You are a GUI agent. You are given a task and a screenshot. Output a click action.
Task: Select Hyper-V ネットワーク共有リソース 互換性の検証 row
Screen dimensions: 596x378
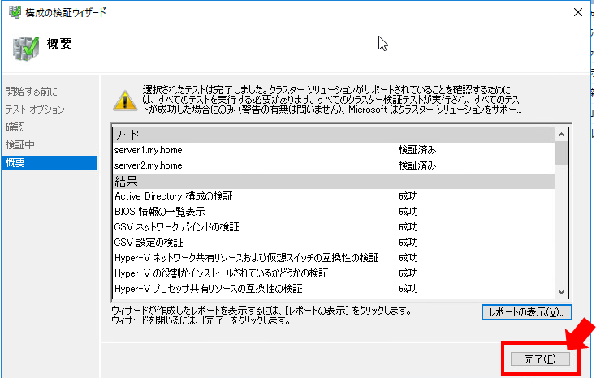pos(334,258)
